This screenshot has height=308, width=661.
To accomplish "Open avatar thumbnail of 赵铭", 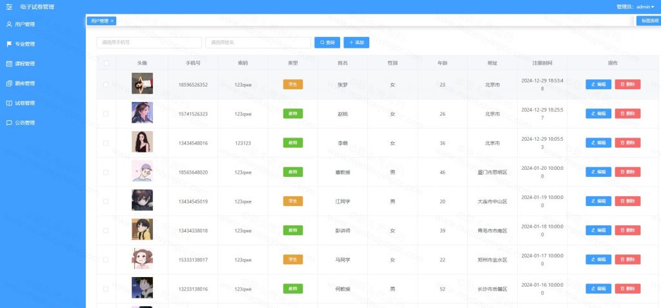I will coord(142,112).
